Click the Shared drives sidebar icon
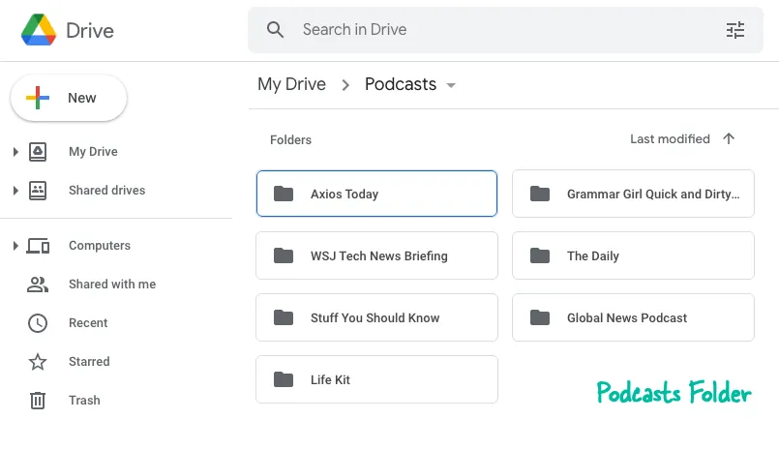This screenshot has height=450, width=779. tap(38, 191)
